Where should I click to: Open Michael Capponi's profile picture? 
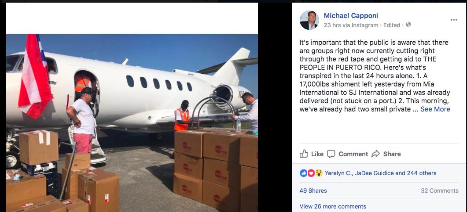pos(309,20)
